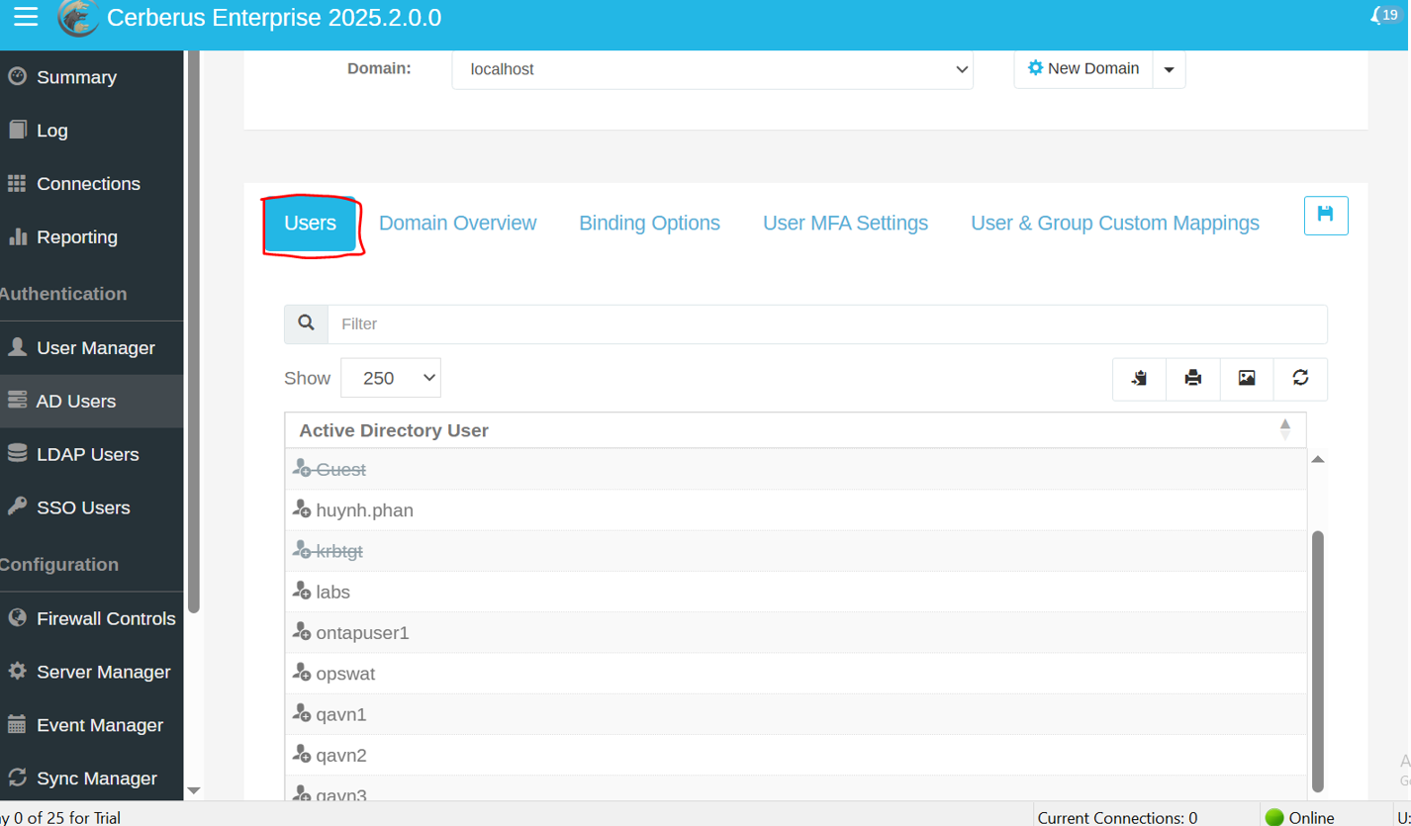Click Current Connections: 0 in status bar
The height and width of the screenshot is (826, 1411).
click(x=1117, y=818)
